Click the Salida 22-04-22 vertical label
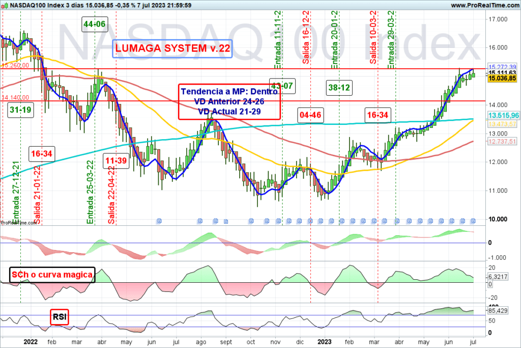Image resolution: width=521 pixels, height=348 pixels. (x=111, y=195)
